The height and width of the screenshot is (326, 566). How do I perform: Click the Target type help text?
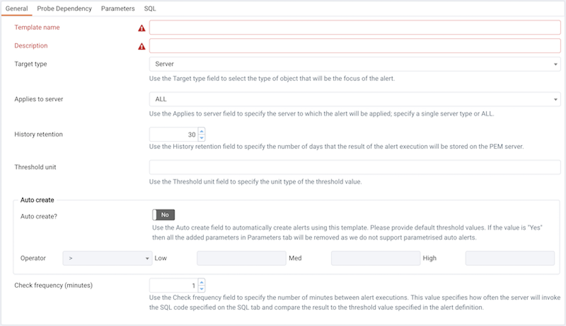(272, 78)
